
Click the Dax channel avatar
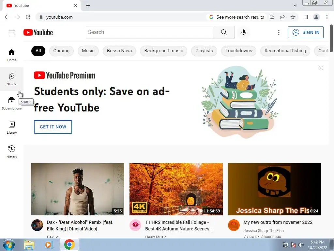pos(37,225)
